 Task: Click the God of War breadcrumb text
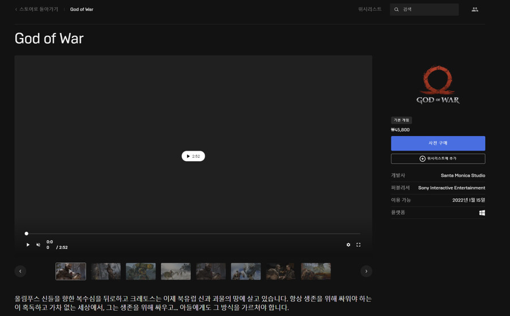tap(82, 10)
